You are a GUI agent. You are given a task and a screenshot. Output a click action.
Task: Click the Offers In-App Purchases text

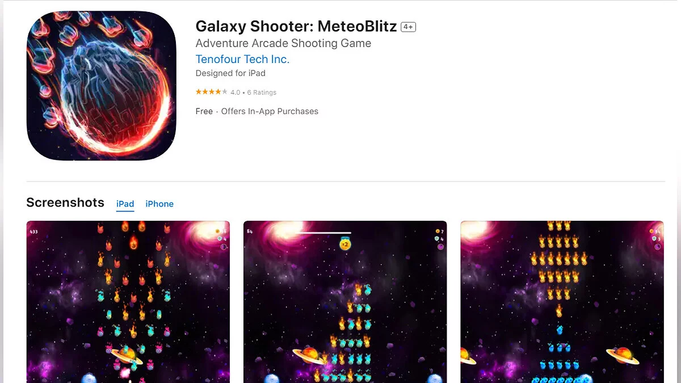[x=270, y=111]
